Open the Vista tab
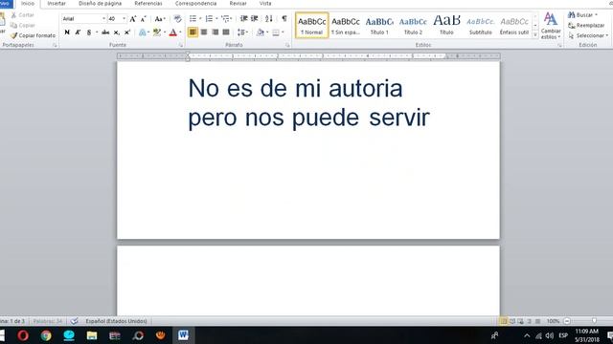613x344 pixels. point(265,3)
